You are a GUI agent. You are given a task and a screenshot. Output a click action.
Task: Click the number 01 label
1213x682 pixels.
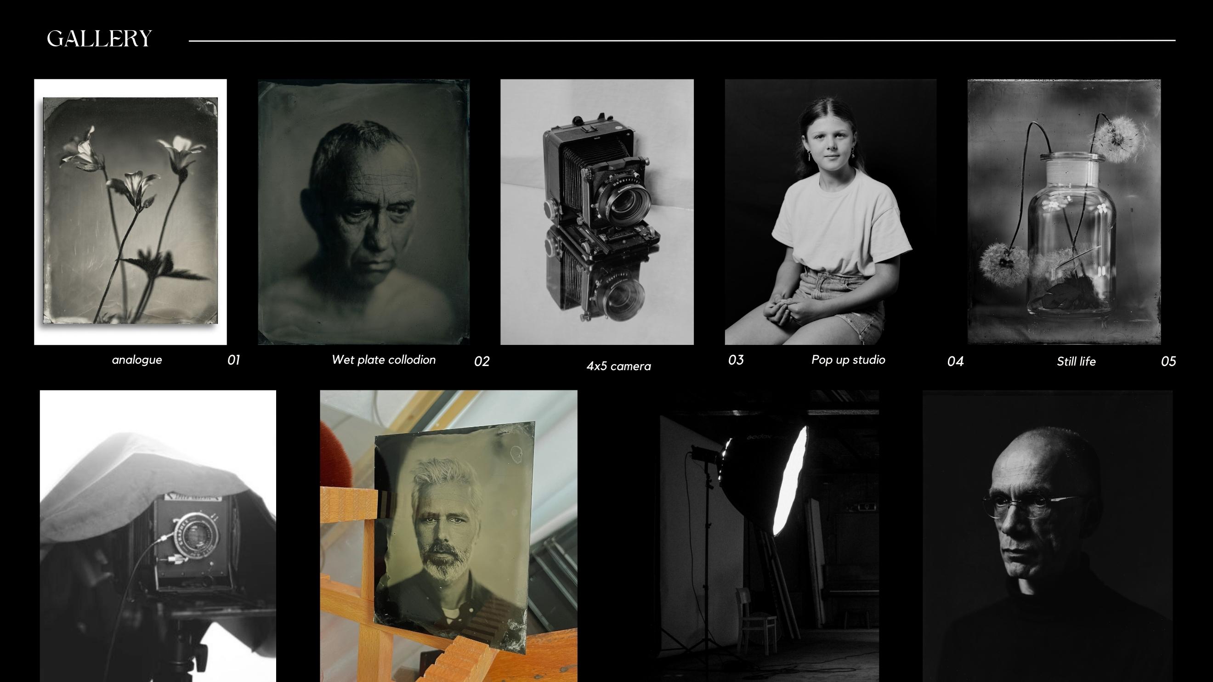(233, 360)
